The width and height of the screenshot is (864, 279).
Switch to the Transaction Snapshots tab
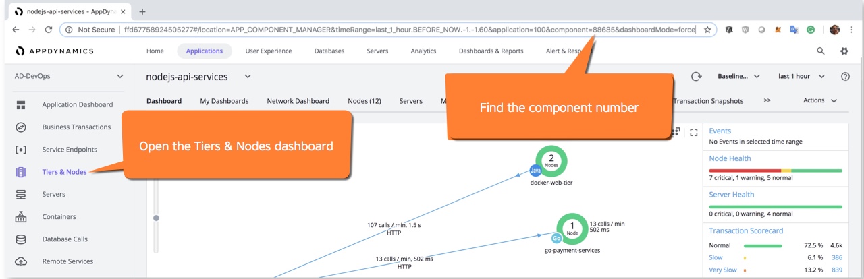click(708, 101)
